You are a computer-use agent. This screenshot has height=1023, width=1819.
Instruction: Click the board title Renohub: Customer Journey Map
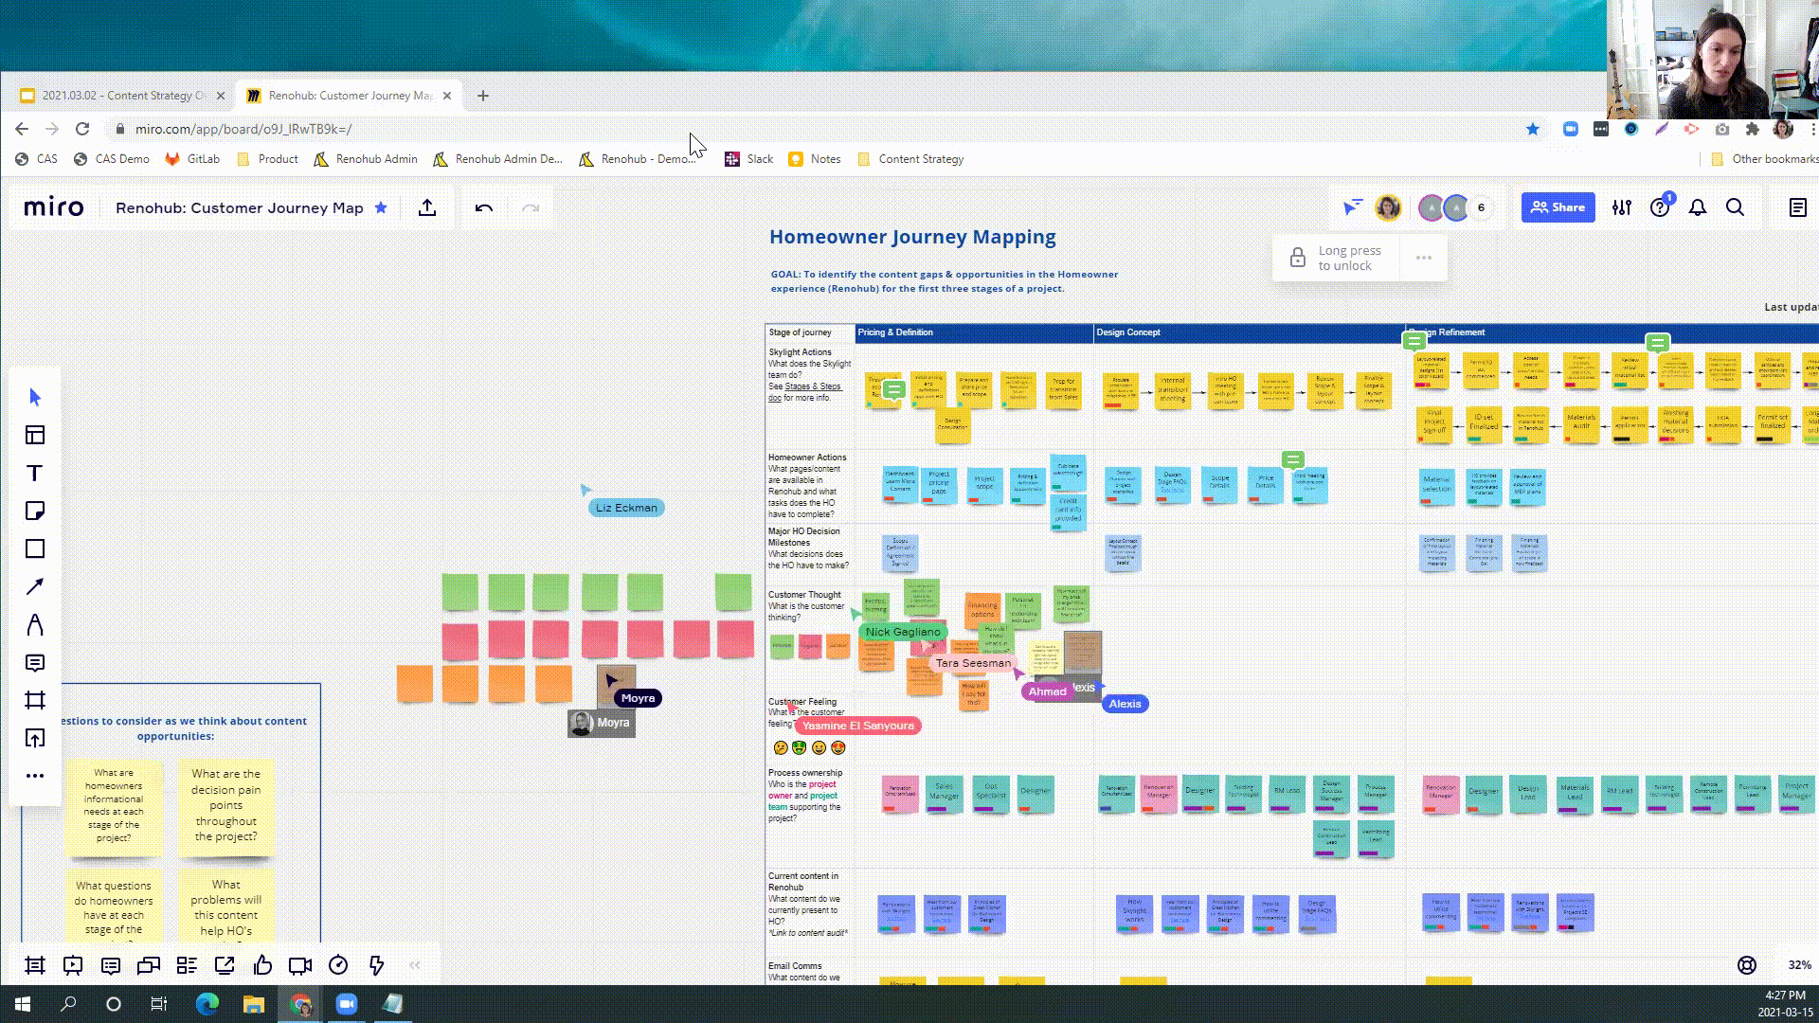[239, 207]
